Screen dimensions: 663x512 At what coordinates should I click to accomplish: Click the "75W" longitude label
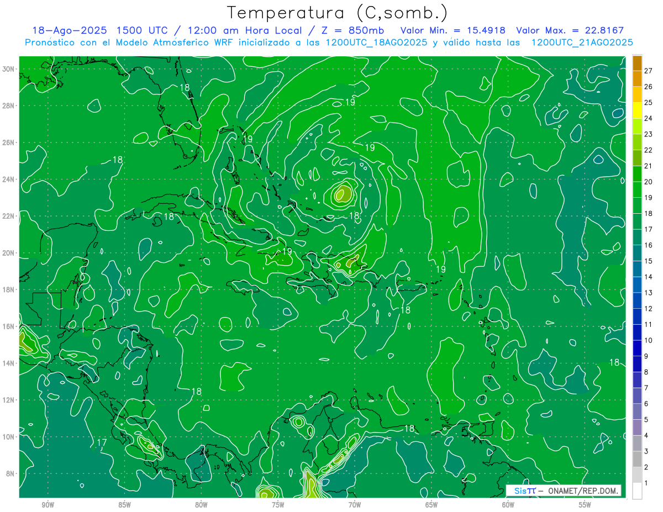(x=278, y=505)
